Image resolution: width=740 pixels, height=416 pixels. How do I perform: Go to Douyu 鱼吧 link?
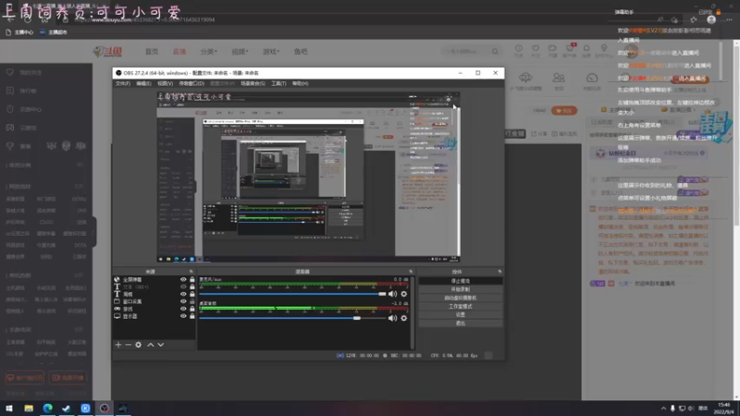(301, 52)
